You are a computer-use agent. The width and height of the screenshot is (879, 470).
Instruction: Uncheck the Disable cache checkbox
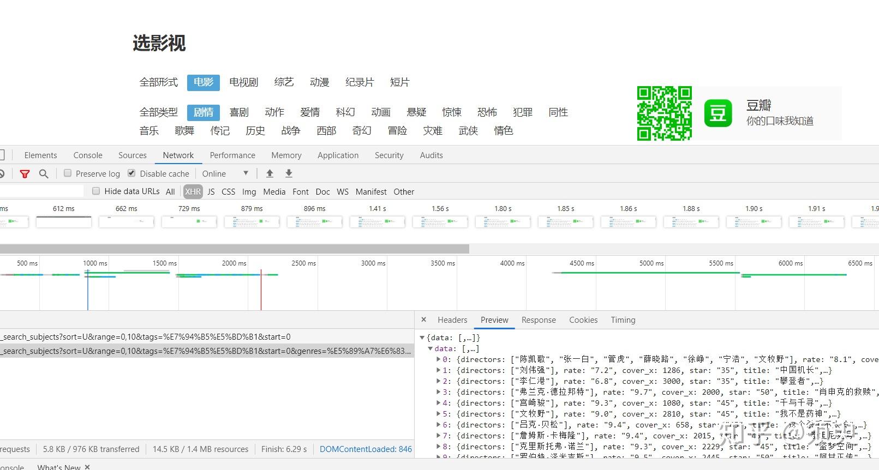pos(131,173)
